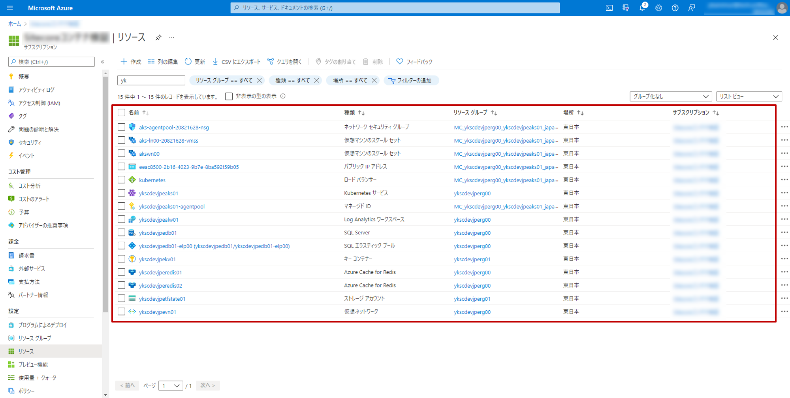Check the aks-agentpool-20821628-nsg row
Image resolution: width=790 pixels, height=398 pixels.
point(121,127)
